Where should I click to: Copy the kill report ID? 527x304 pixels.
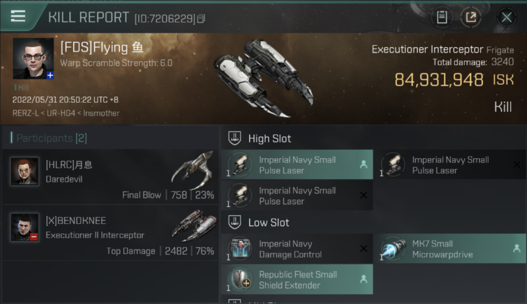[x=201, y=18]
